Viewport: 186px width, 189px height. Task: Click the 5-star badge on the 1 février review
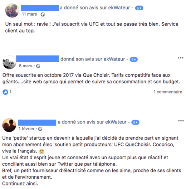135,122
